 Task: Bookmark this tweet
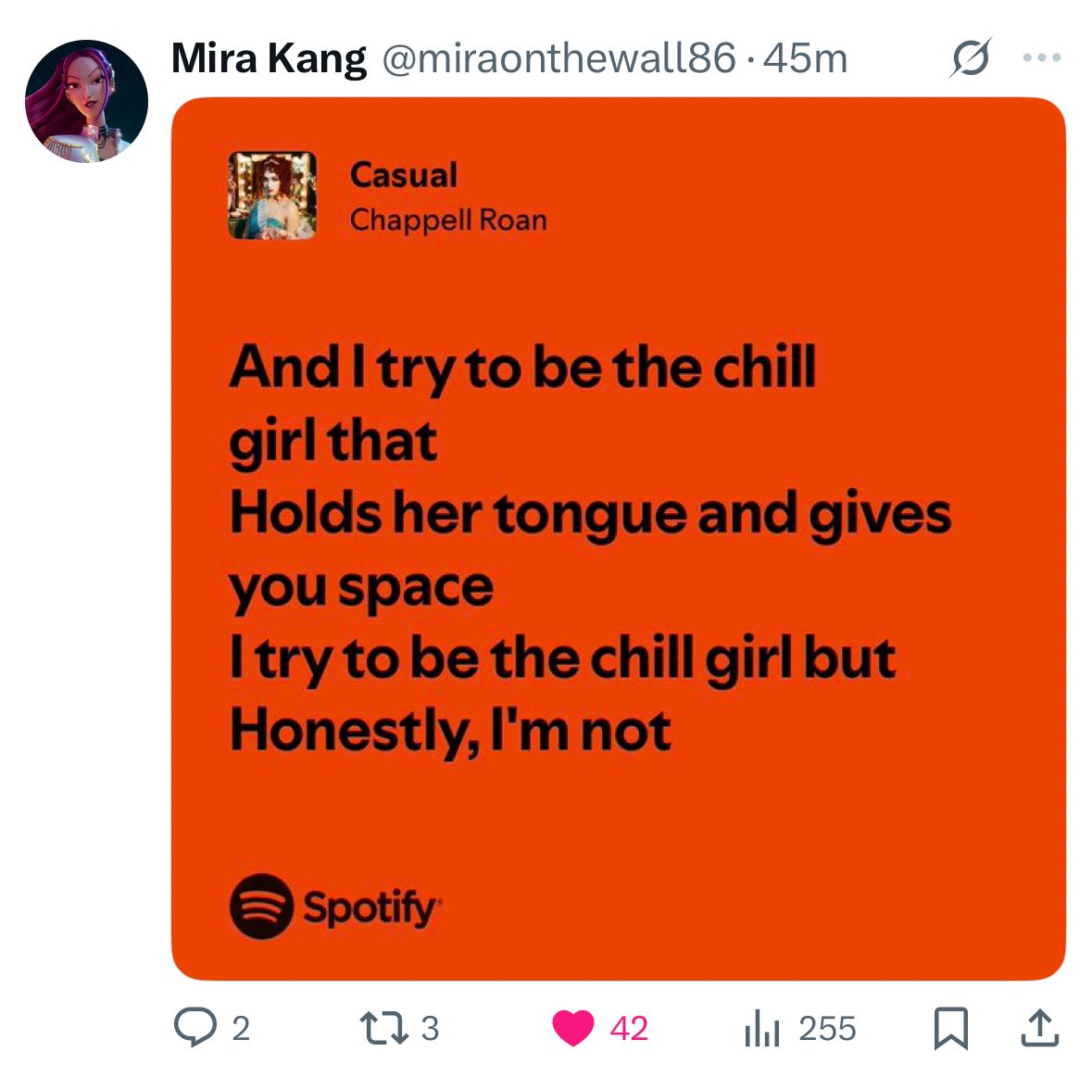pos(950,1028)
